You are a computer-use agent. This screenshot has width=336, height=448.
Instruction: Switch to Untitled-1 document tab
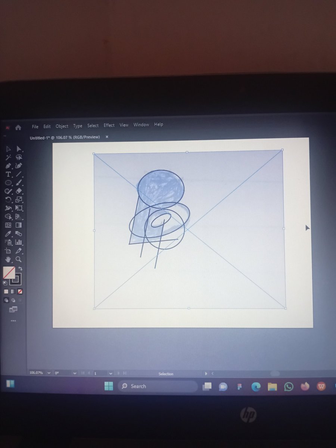65,137
